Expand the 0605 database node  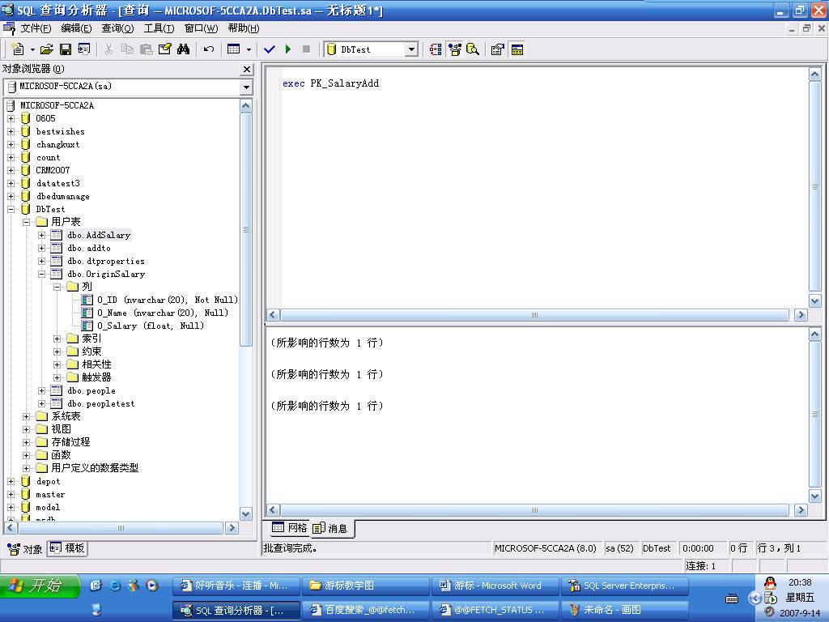point(11,118)
